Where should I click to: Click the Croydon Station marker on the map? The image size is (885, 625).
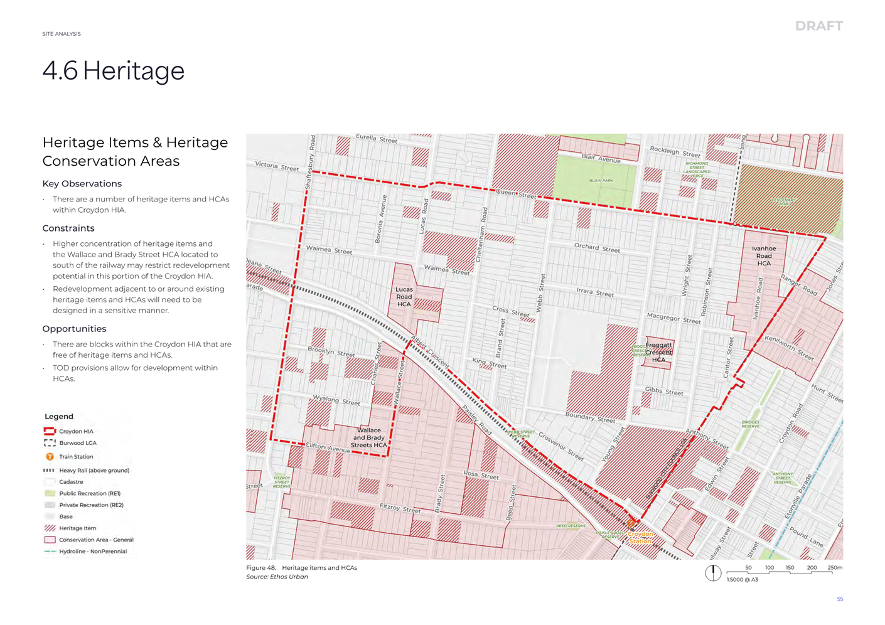point(631,523)
